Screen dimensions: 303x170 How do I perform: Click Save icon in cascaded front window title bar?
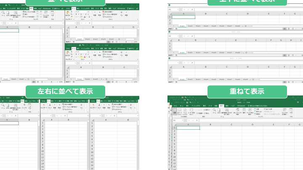point(187,102)
